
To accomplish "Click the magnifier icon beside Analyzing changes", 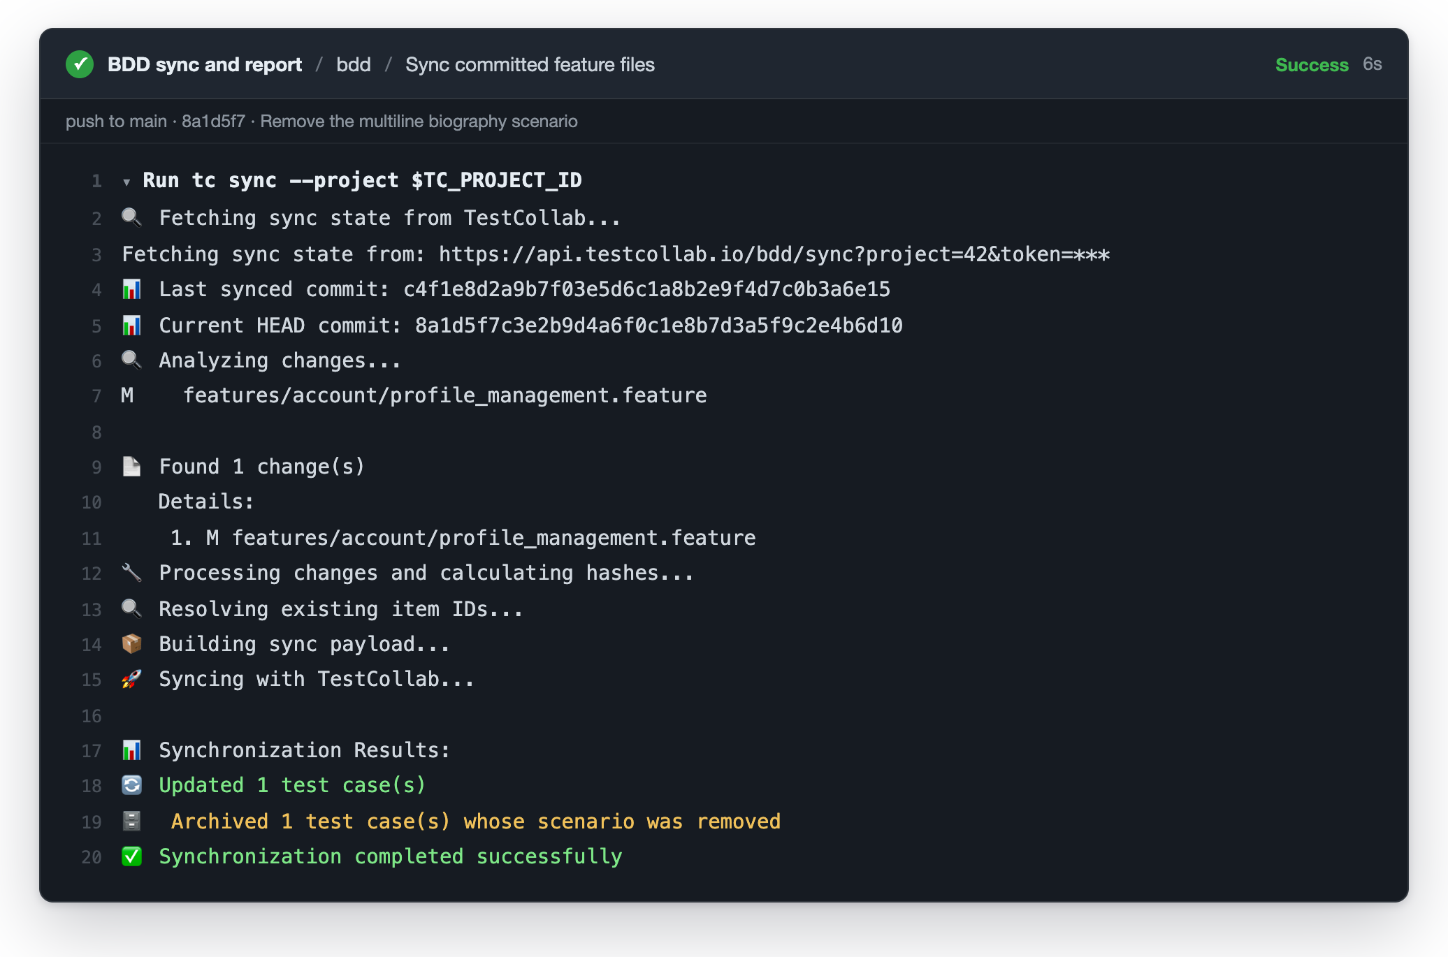I will [x=131, y=360].
